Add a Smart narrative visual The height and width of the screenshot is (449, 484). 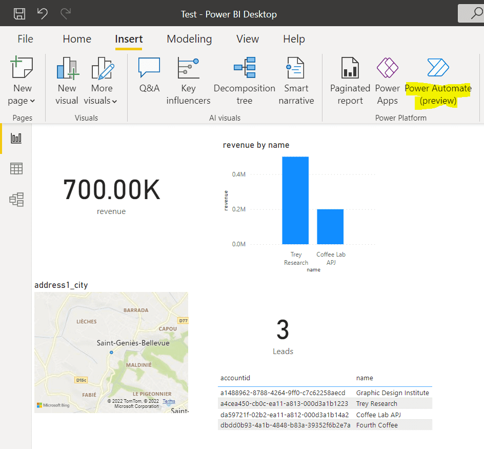[296, 81]
